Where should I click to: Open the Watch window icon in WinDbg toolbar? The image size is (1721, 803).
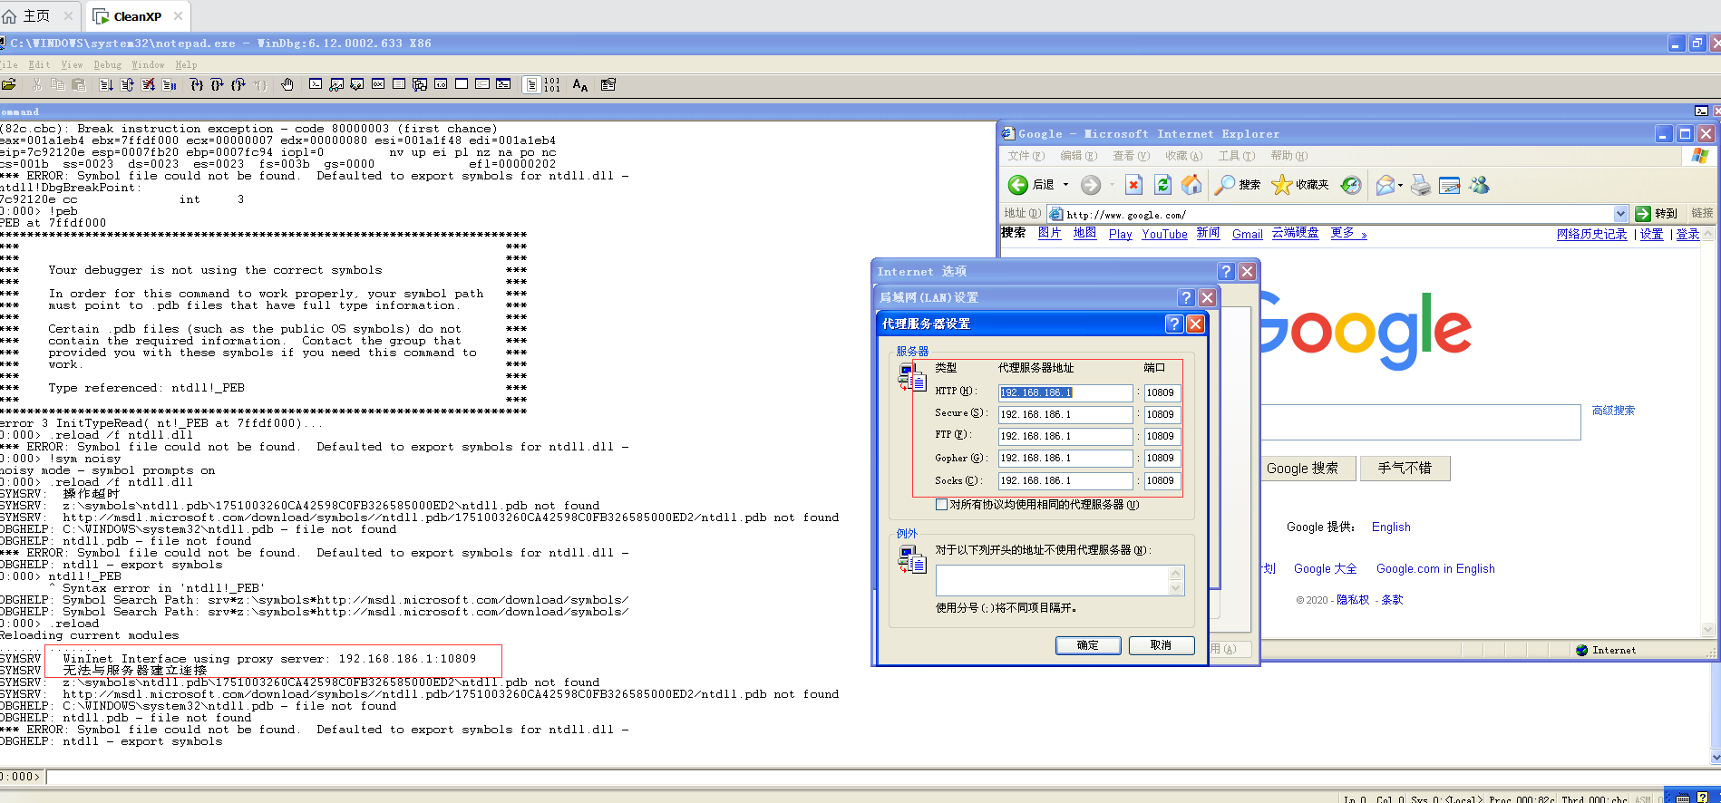[336, 84]
